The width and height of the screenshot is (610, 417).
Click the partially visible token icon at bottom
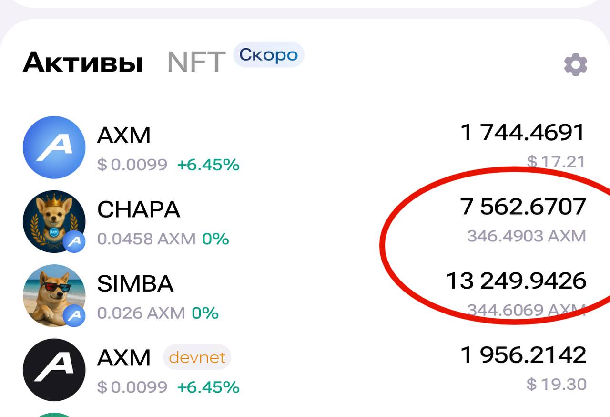point(54,414)
